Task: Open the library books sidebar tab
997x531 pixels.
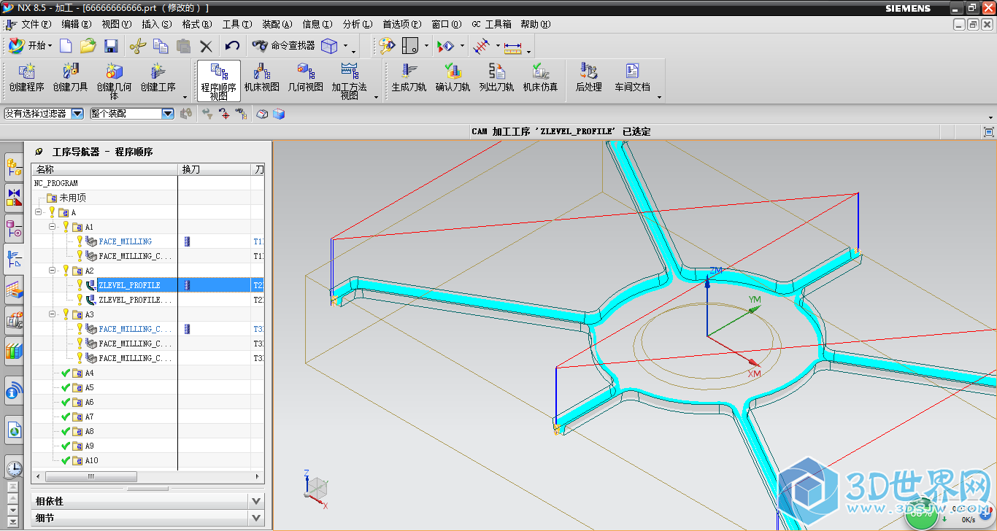Action: click(x=14, y=352)
